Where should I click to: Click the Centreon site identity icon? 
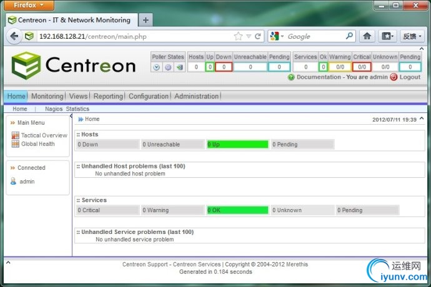click(29, 36)
